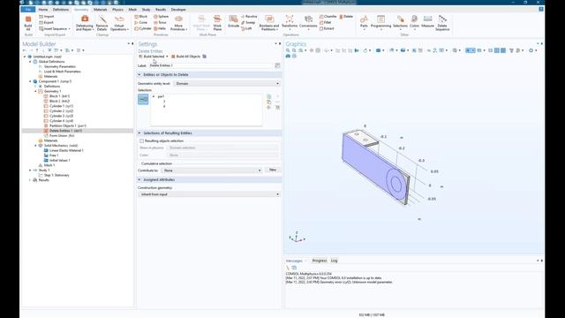Open Booleans and Partitions menu
This screenshot has height=318, width=565.
269,23
